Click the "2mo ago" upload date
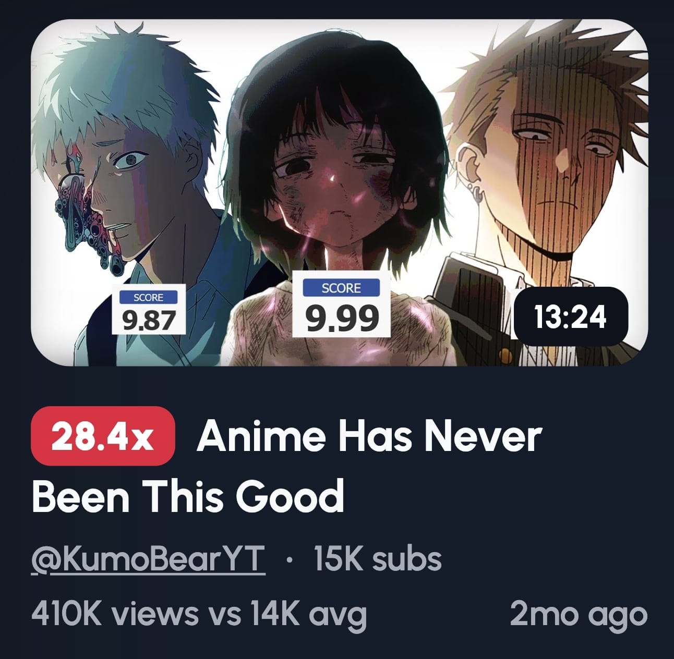674x659 pixels. [x=579, y=614]
